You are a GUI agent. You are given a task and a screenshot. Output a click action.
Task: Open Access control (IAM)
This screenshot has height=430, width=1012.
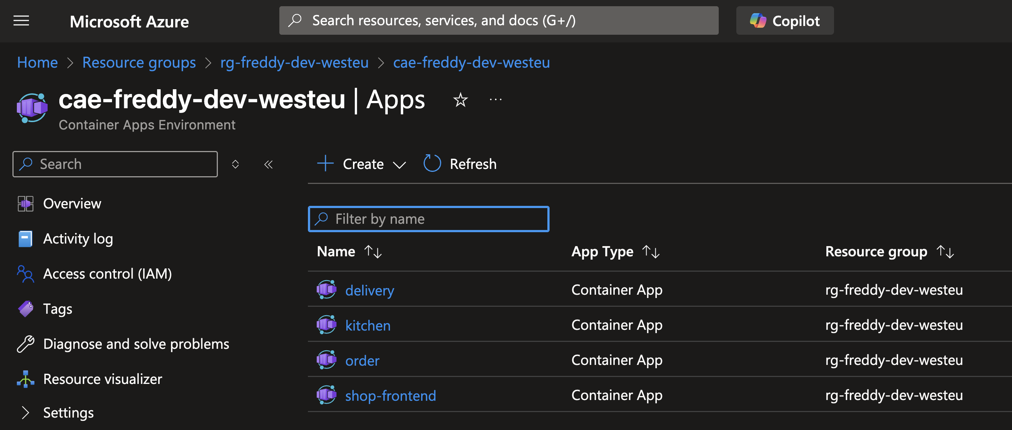(x=107, y=274)
